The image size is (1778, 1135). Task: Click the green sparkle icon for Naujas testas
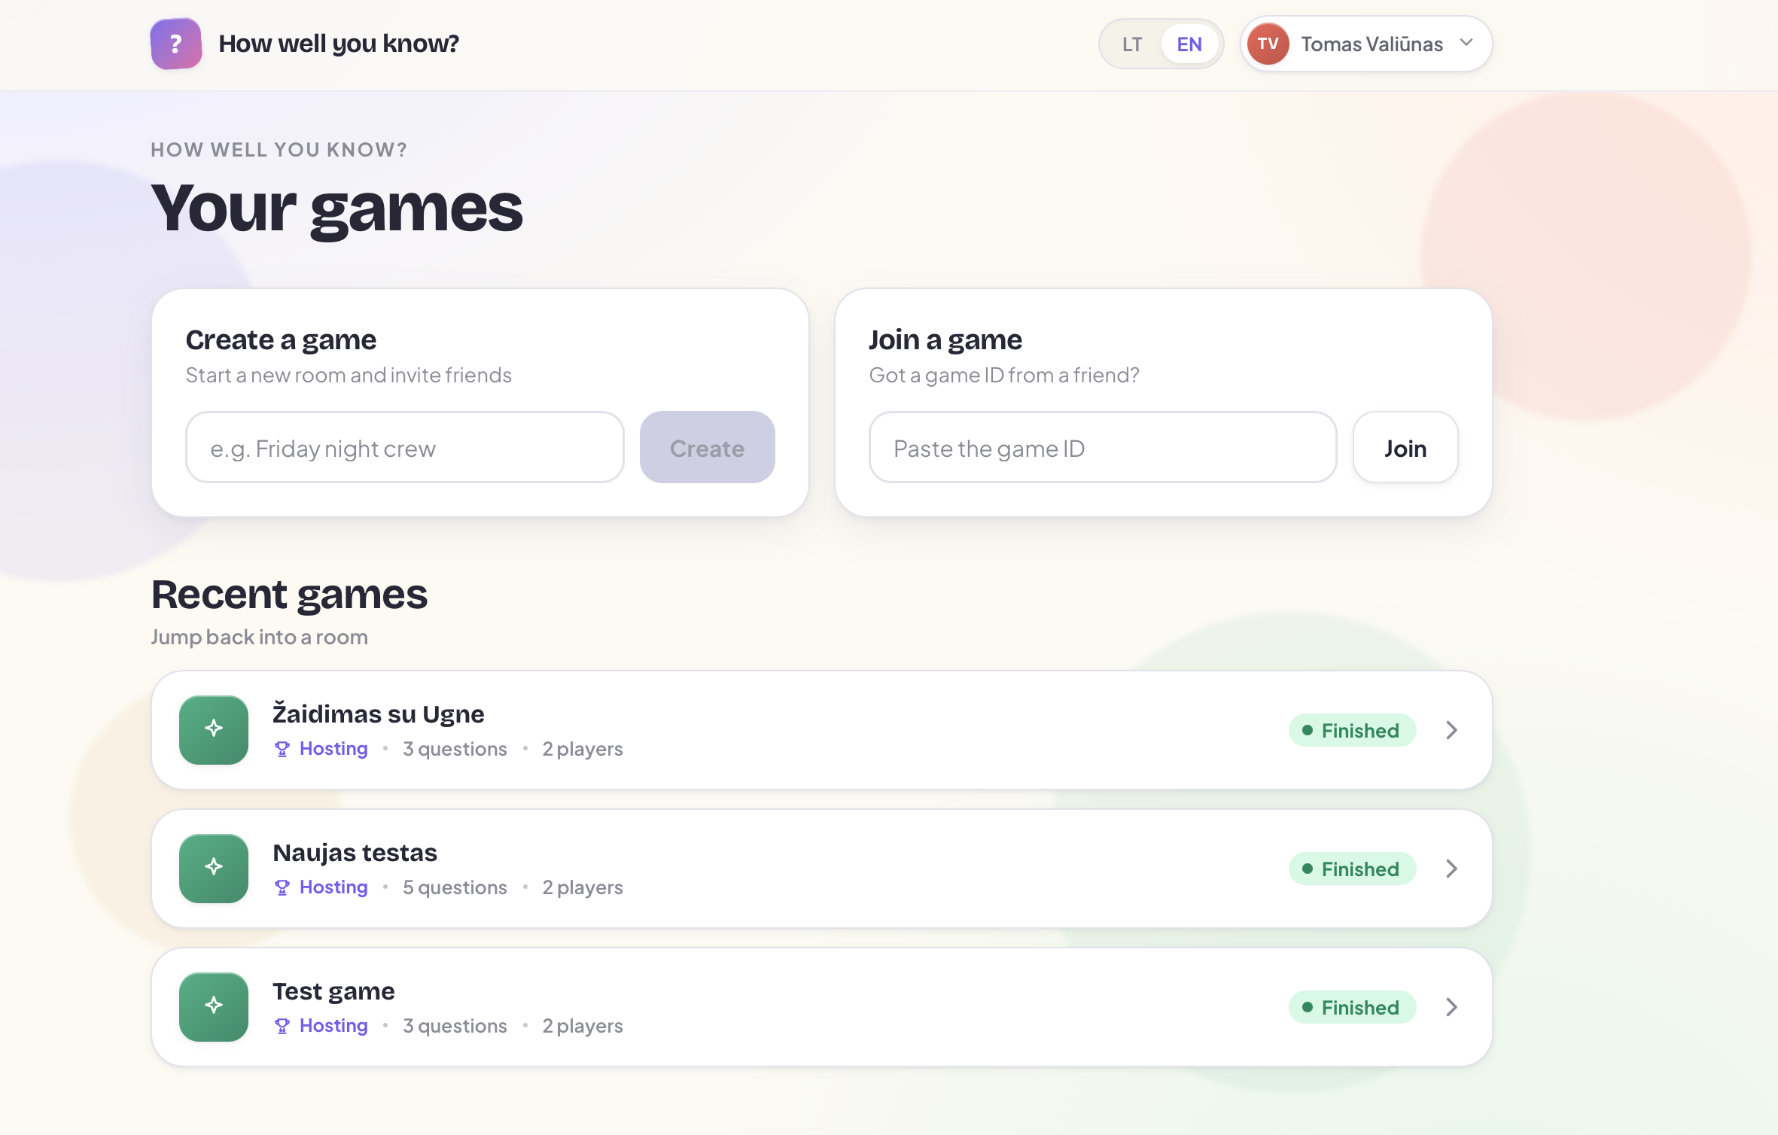pyautogui.click(x=214, y=868)
